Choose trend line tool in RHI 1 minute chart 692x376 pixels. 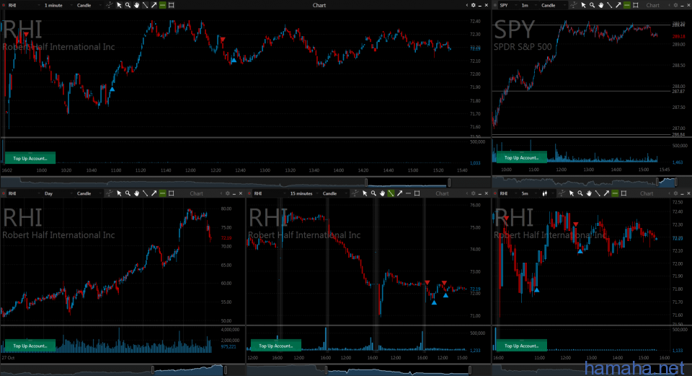click(x=145, y=5)
